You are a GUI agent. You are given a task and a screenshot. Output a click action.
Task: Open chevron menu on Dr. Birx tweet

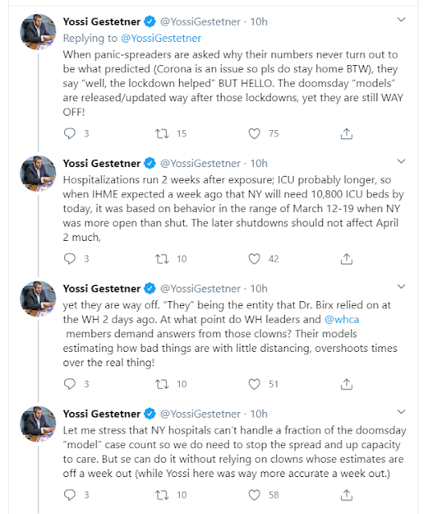click(402, 287)
